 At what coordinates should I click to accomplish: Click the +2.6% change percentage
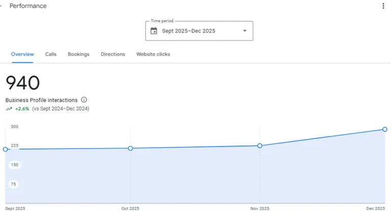coord(22,109)
